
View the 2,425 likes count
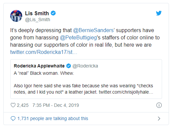pos(23,105)
